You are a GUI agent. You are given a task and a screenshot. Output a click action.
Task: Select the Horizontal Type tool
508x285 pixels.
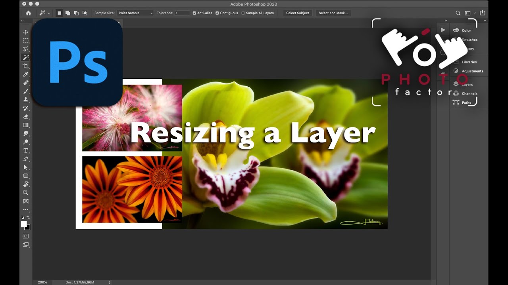(x=26, y=150)
